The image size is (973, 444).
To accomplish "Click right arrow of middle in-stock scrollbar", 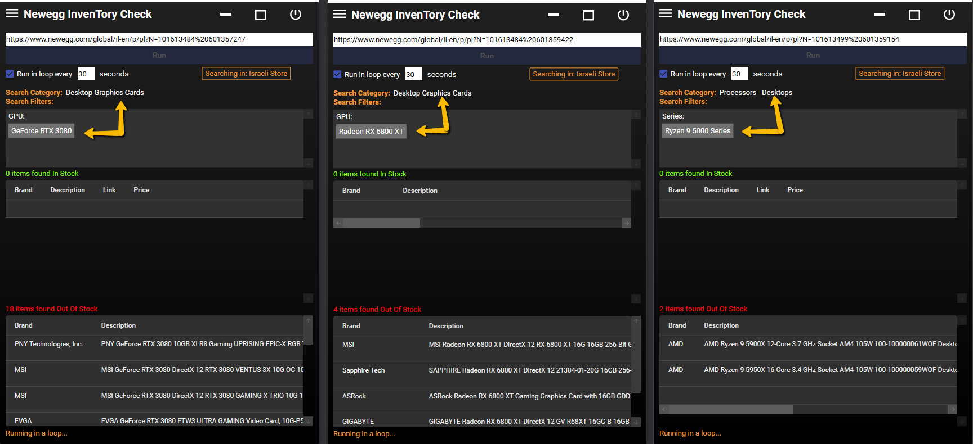I will 626,223.
